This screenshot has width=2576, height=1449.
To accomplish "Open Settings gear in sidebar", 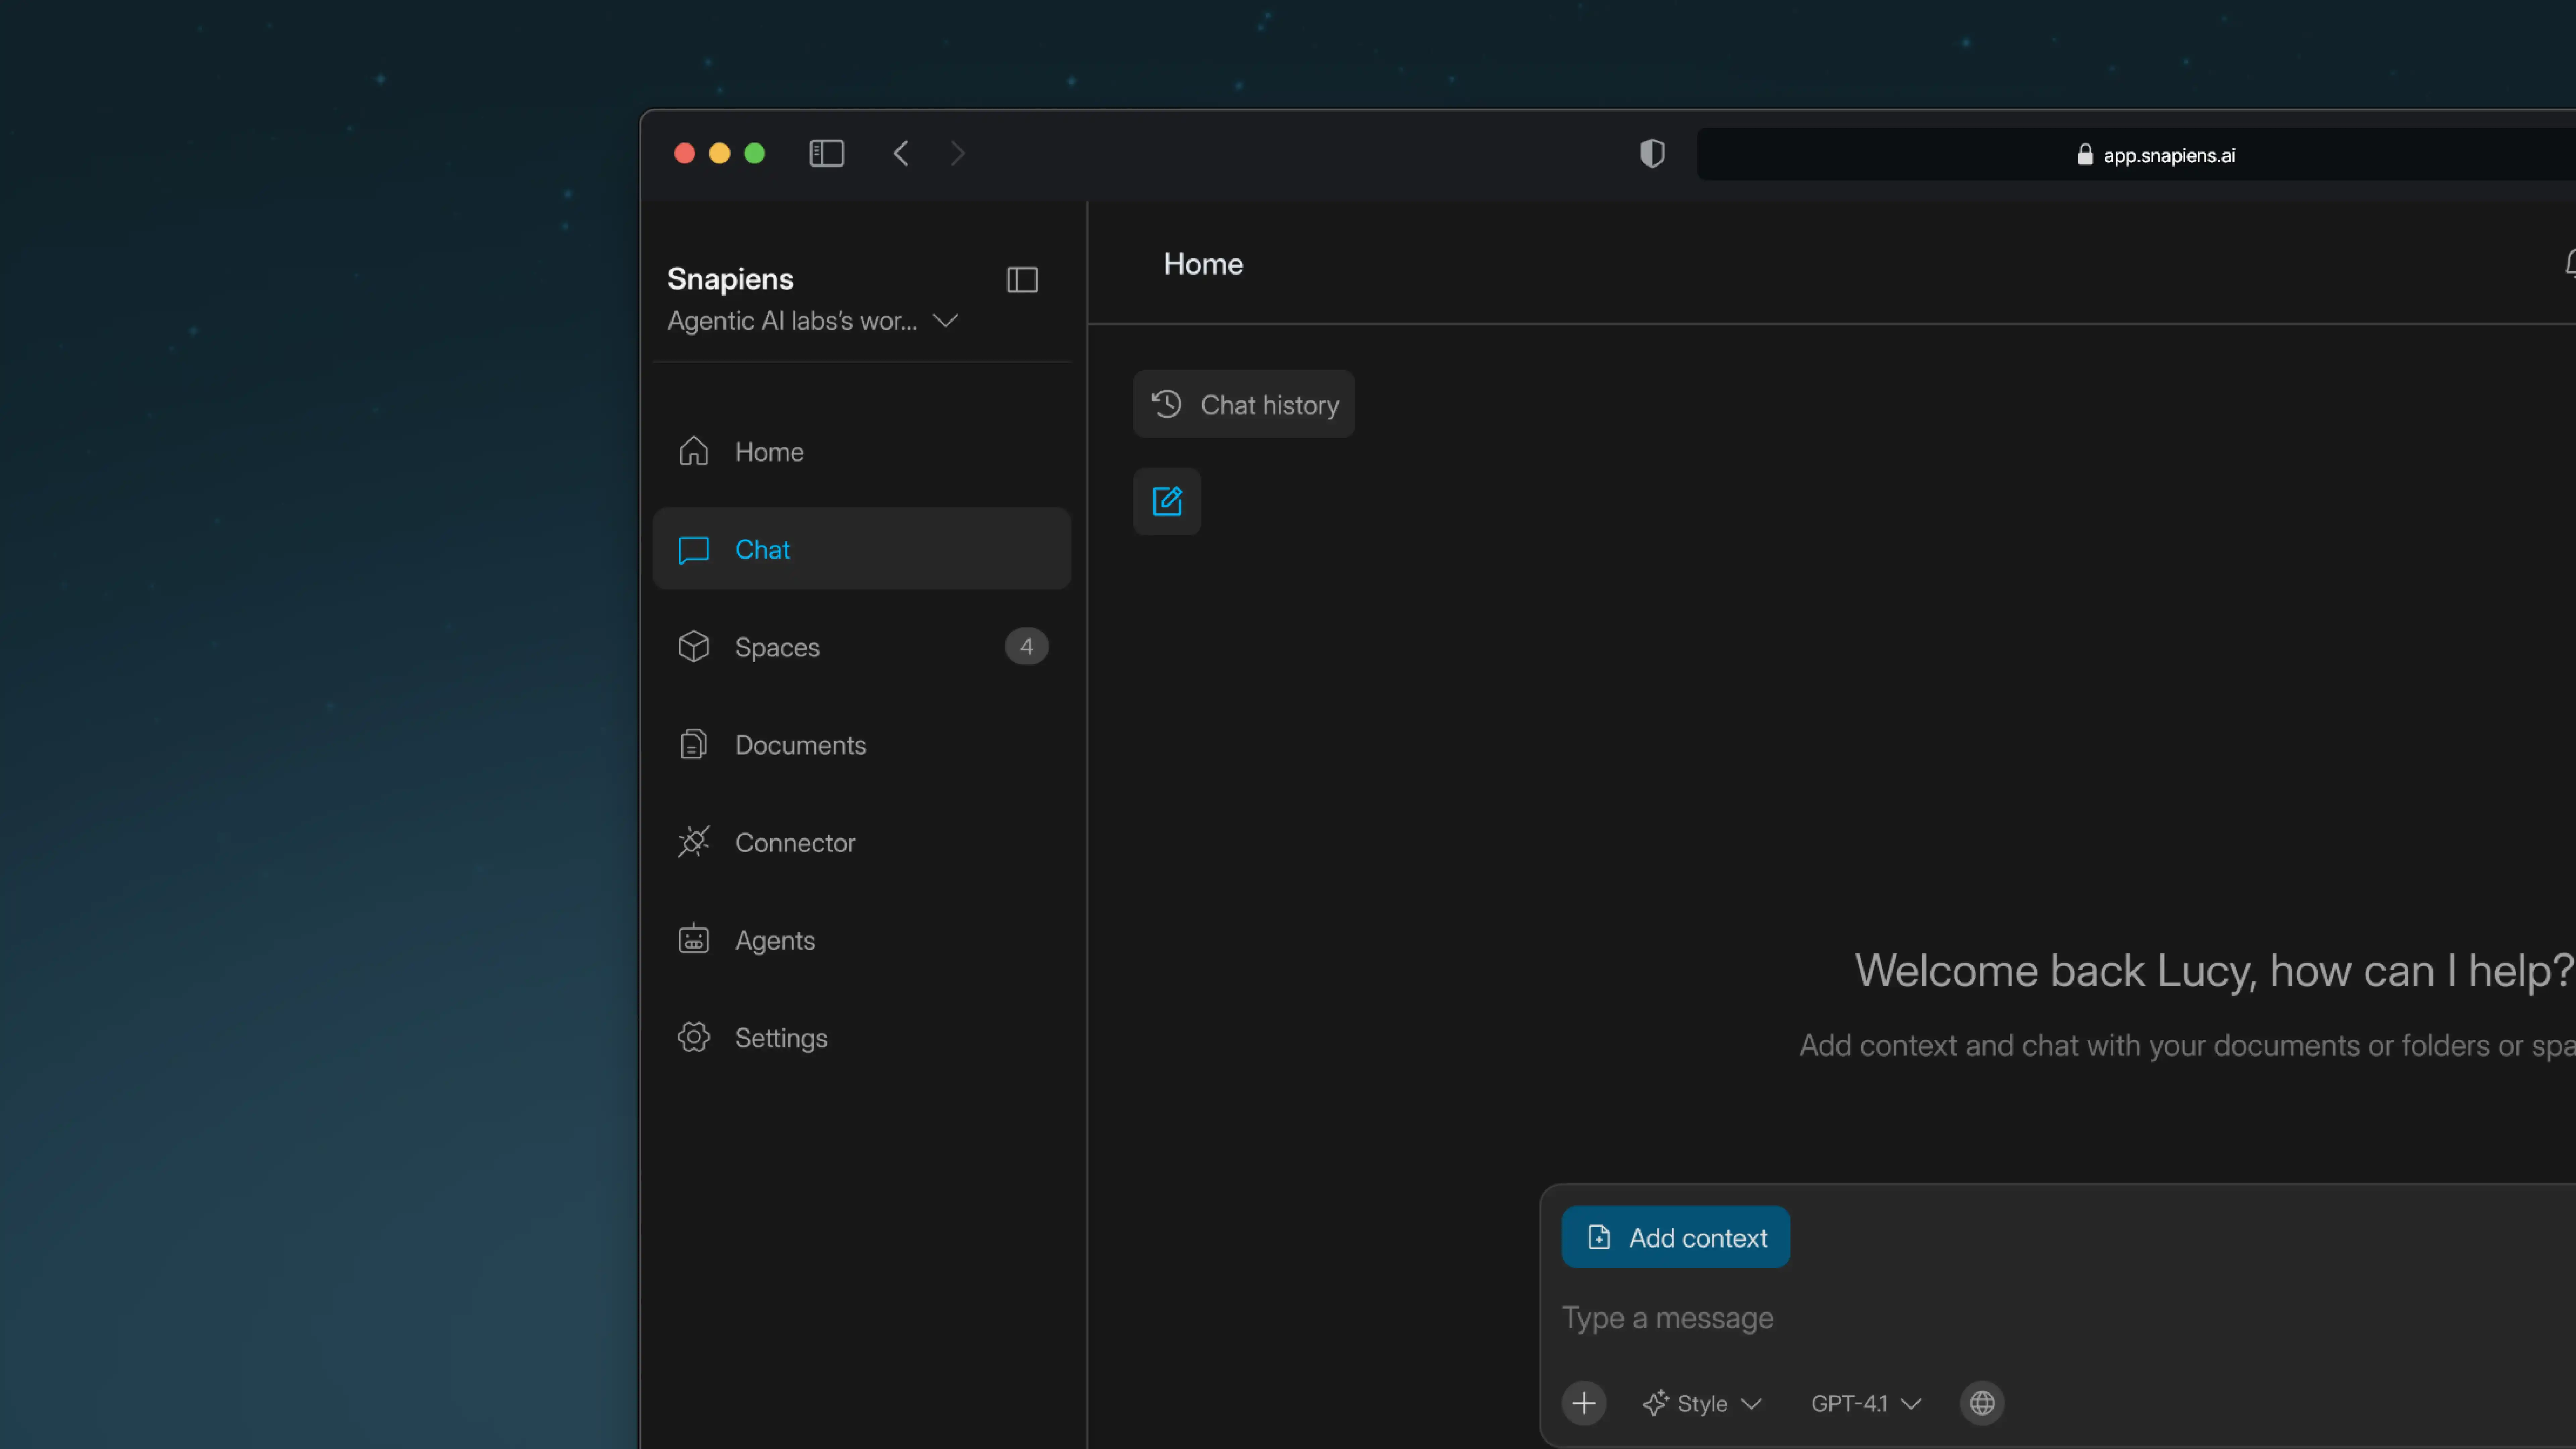I will pyautogui.click(x=780, y=1038).
